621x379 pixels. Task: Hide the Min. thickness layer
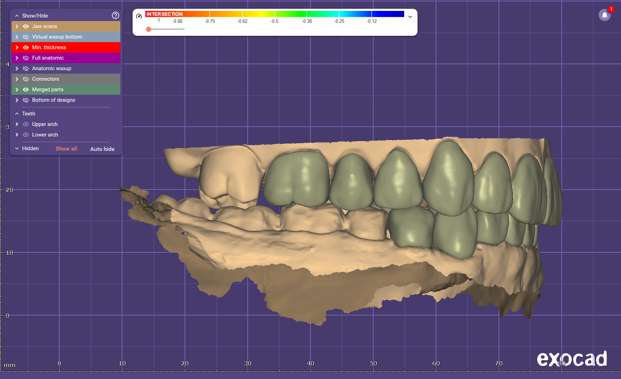pyautogui.click(x=26, y=47)
